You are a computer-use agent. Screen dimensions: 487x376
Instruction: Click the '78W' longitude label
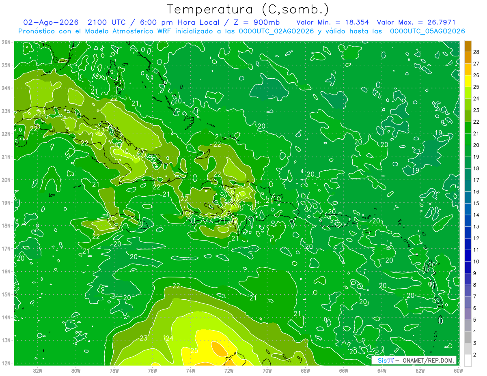[x=114, y=370]
